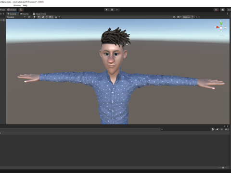Open the scene camera settings dropdown
Screen dimensions: 231x173
click(179, 17)
